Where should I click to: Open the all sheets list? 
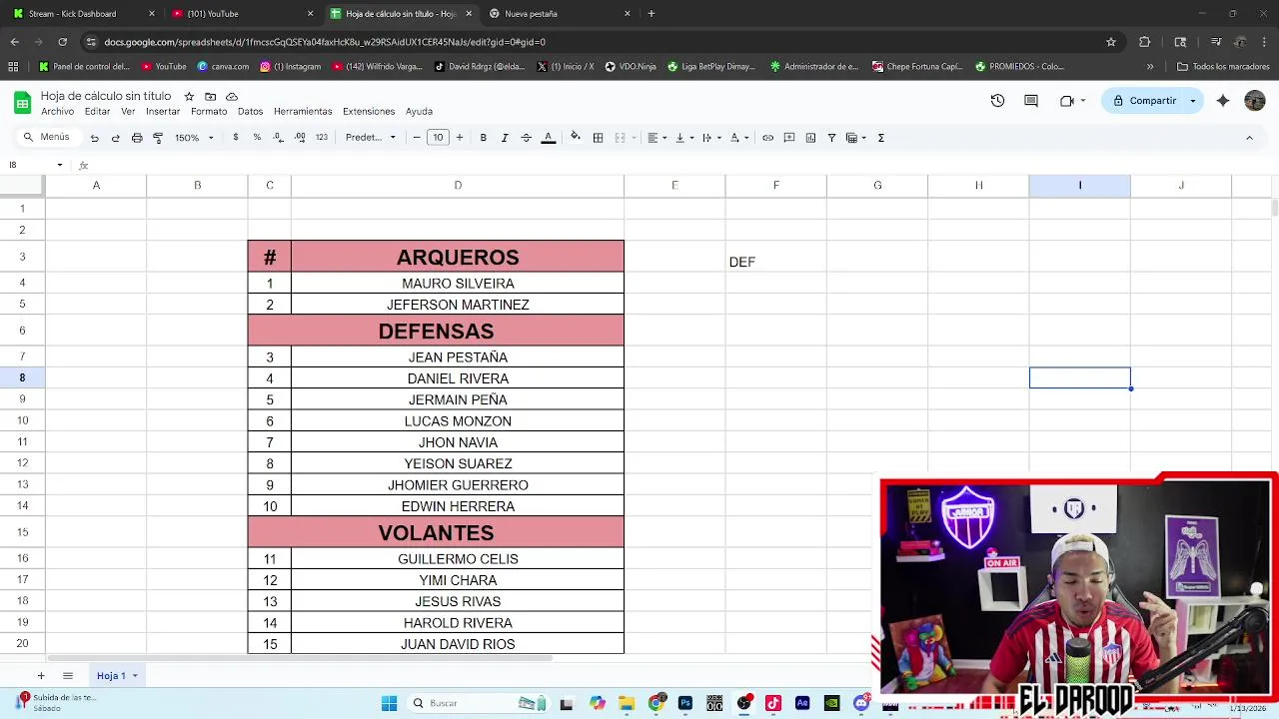point(68,676)
